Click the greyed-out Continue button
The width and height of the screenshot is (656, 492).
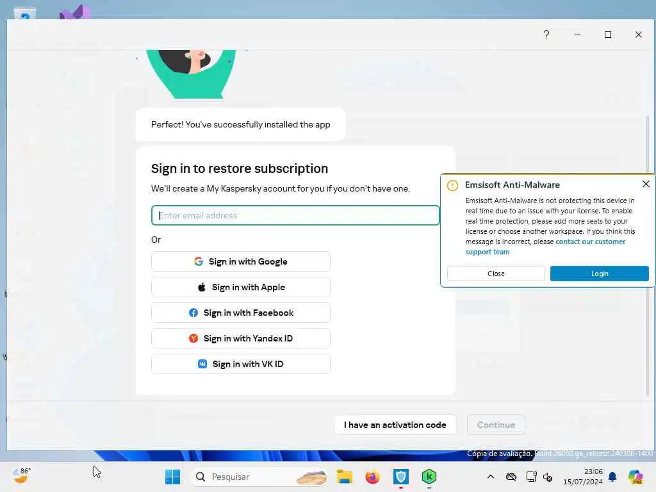point(496,425)
